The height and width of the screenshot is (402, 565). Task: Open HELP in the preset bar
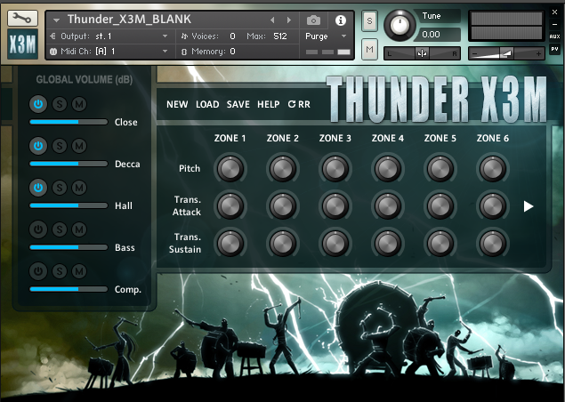[268, 104]
